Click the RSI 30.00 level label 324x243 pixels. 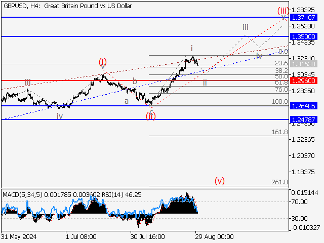299,218
